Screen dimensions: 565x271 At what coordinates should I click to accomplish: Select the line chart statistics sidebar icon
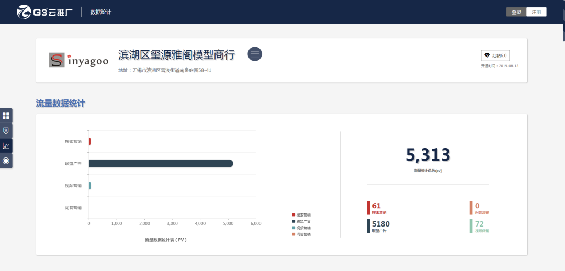(6, 146)
